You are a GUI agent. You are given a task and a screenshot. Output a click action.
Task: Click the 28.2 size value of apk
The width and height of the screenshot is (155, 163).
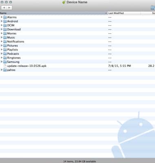coord(151,66)
